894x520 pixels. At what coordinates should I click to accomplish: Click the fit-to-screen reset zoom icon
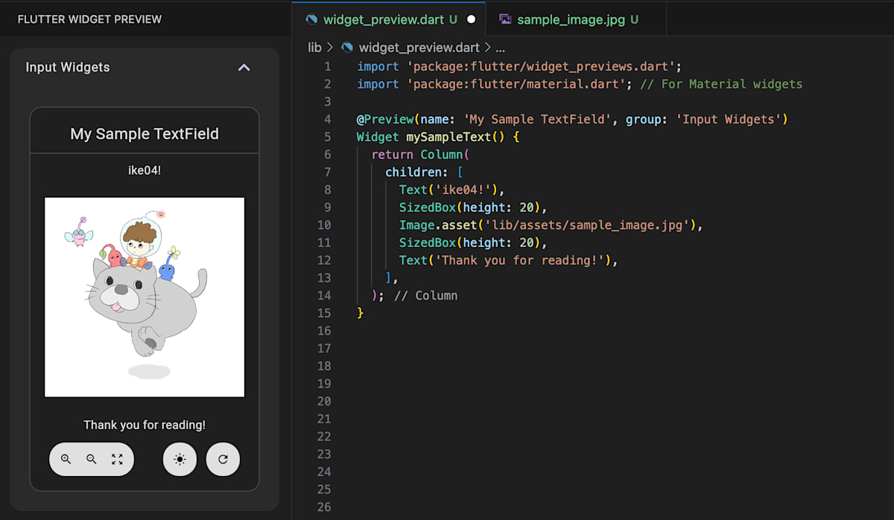[x=117, y=459]
